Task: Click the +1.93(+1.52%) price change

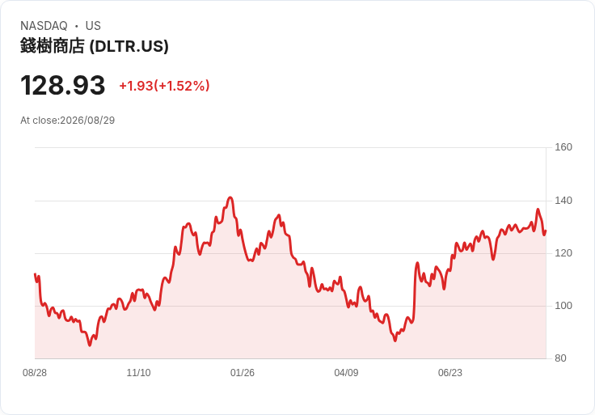Action: pyautogui.click(x=164, y=86)
